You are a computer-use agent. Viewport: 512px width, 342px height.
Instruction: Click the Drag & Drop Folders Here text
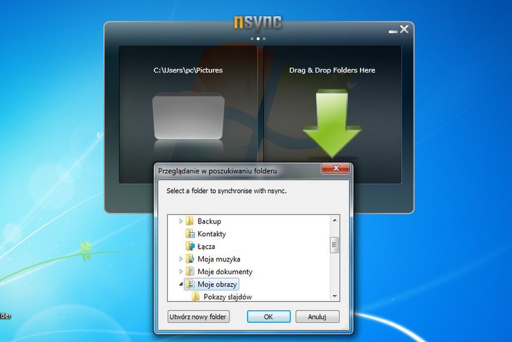(332, 70)
